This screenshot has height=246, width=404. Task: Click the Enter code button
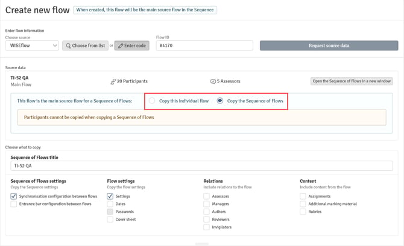[x=131, y=46]
